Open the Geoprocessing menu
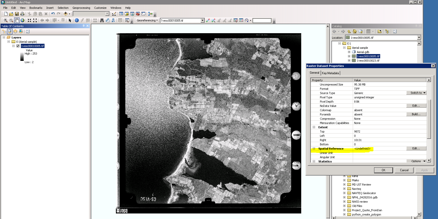438x219 pixels. coord(81,8)
